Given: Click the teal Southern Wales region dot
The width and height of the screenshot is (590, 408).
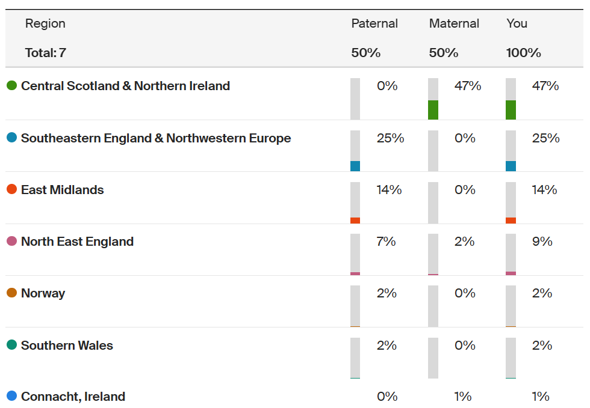Looking at the screenshot, I should 11,345.
